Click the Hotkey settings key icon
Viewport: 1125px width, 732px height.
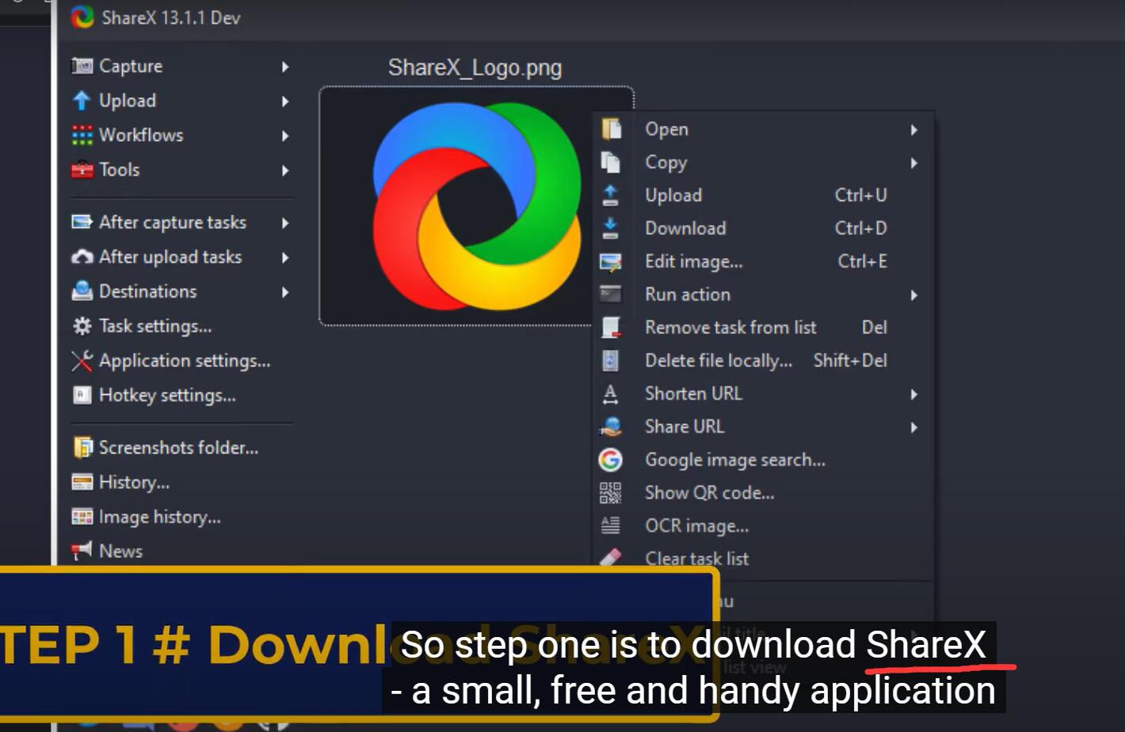click(x=82, y=395)
